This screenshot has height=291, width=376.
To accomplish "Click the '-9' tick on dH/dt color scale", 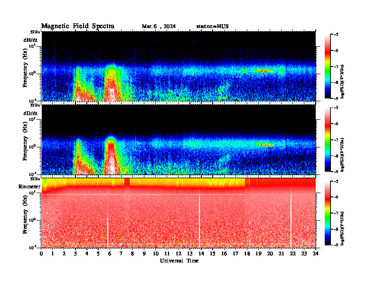I will [336, 98].
